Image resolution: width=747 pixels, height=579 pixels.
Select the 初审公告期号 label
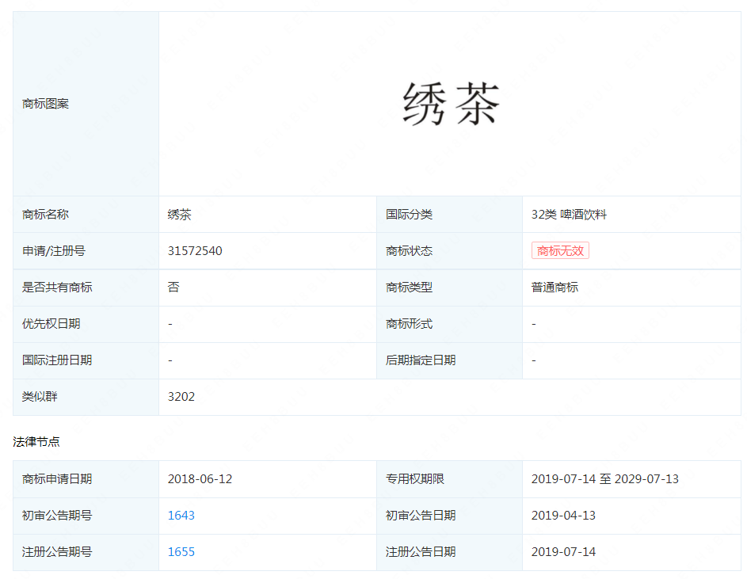[x=57, y=515]
